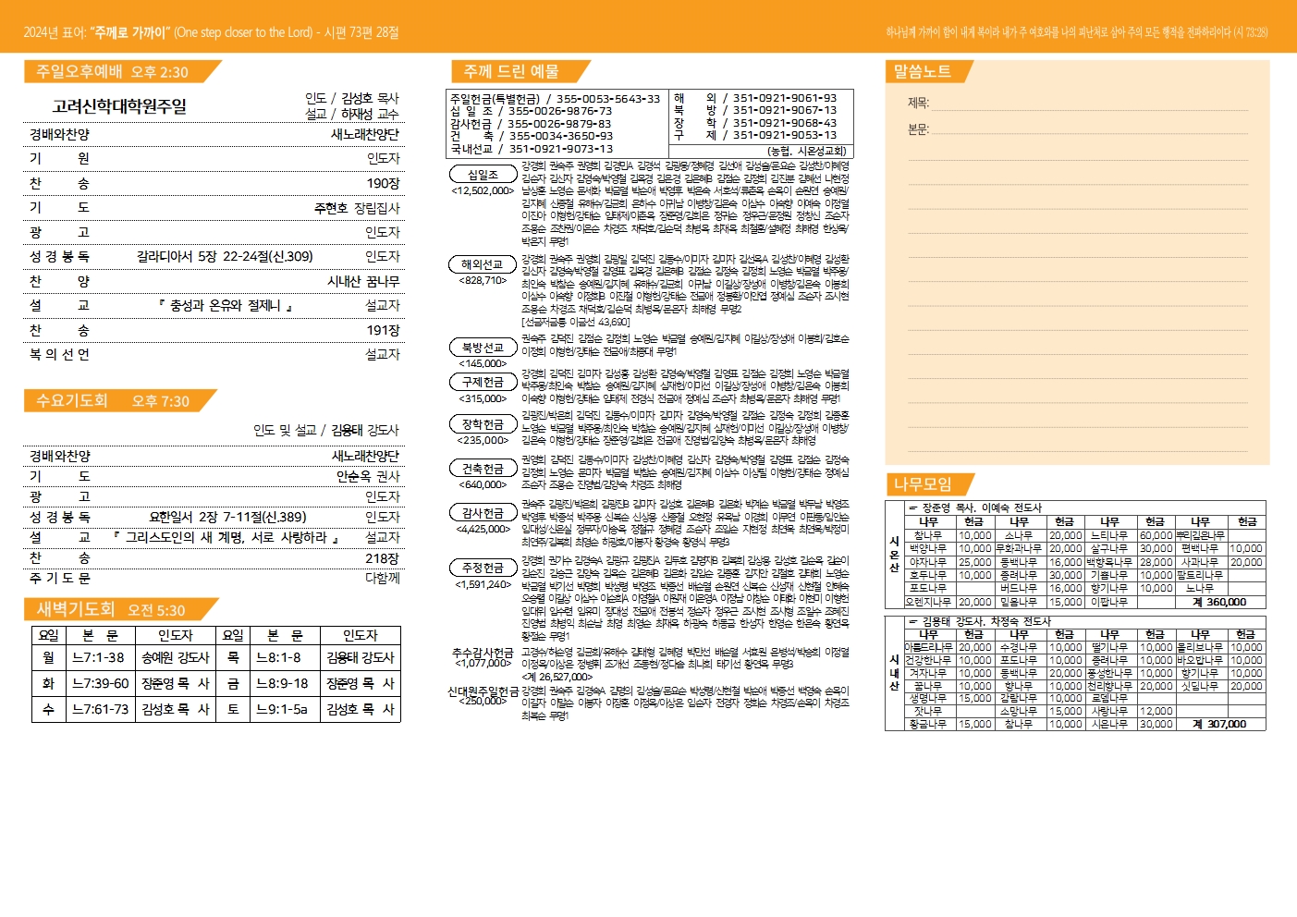The height and width of the screenshot is (917, 1297).
Task: Click '설교 / 하재성 교수' line
Action: pyautogui.click(x=352, y=114)
